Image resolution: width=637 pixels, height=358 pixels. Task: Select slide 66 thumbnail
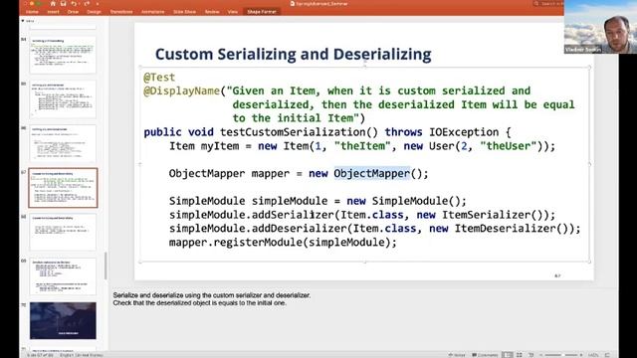pyautogui.click(x=63, y=143)
